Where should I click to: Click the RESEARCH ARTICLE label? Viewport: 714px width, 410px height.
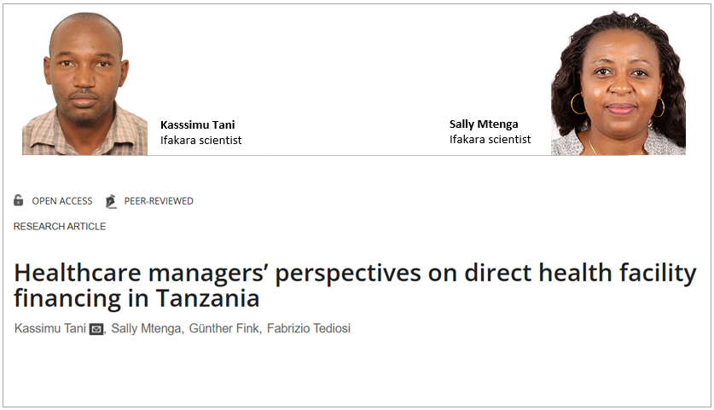(60, 227)
